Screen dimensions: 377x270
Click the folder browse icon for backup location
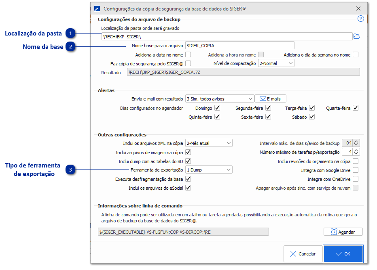tap(356, 36)
